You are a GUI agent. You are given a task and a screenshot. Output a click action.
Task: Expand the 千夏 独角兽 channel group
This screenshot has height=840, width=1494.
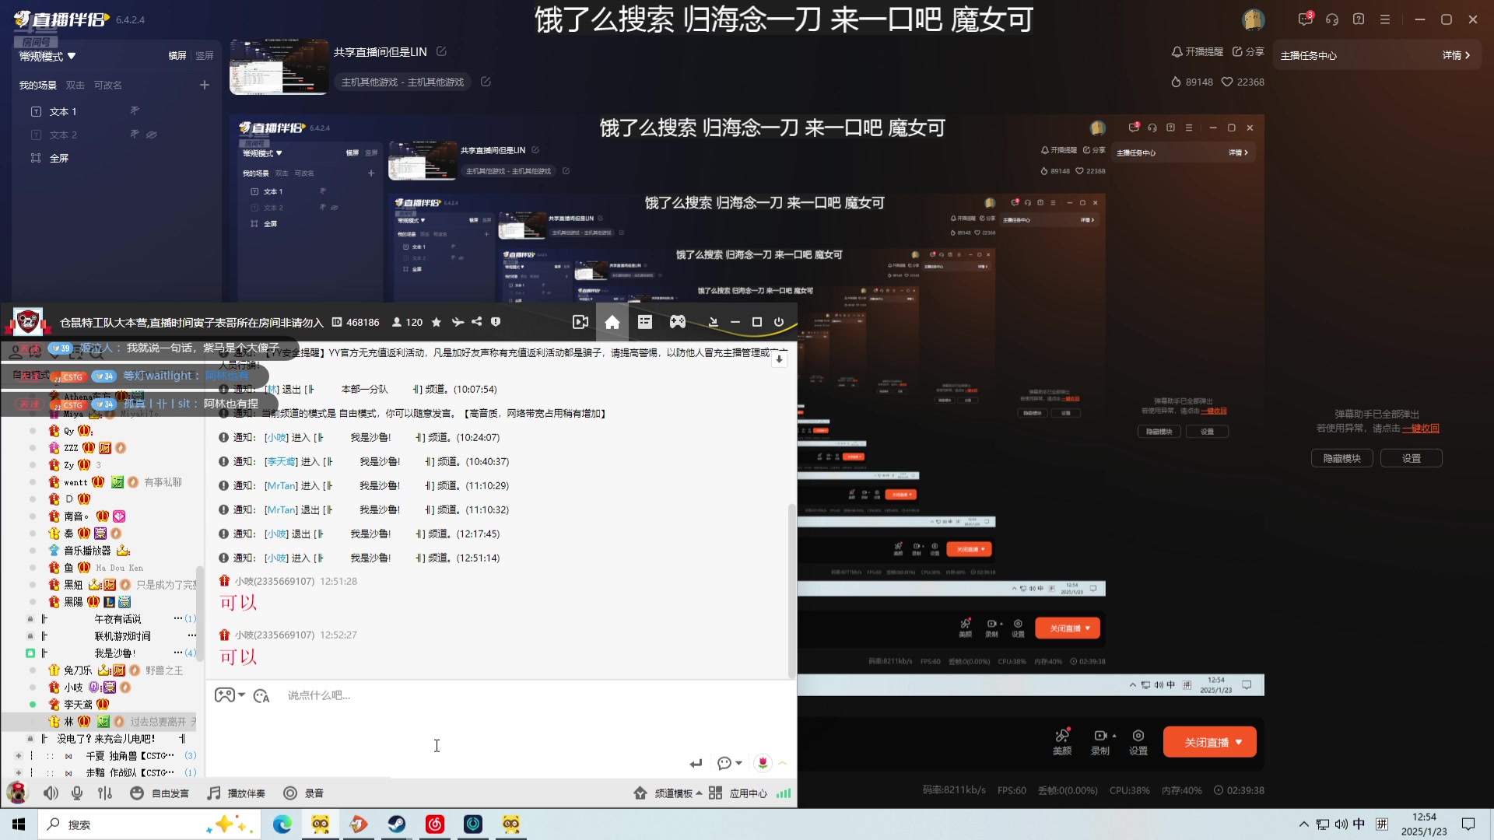(x=18, y=755)
